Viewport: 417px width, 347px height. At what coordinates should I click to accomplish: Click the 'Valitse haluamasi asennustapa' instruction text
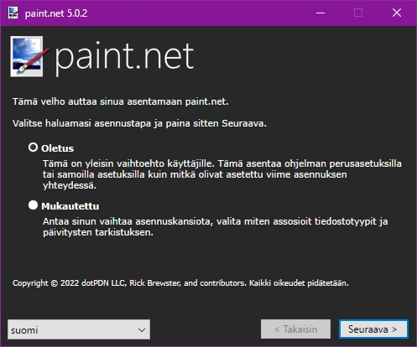(139, 123)
